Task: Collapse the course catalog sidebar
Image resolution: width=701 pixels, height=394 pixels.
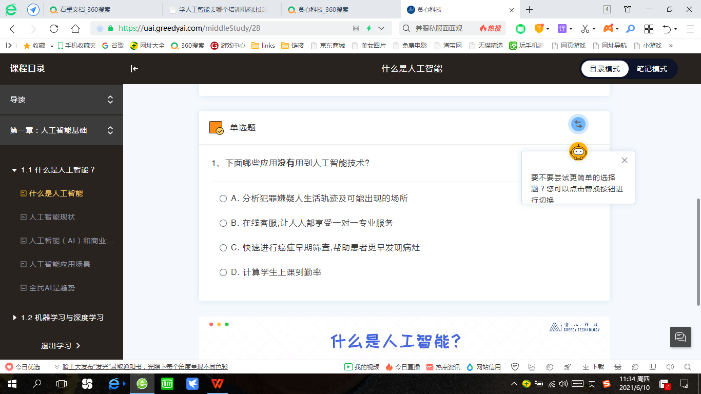Action: tap(134, 68)
